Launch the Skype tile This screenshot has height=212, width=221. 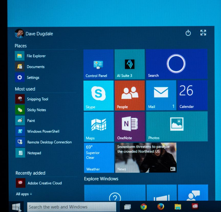99,95
